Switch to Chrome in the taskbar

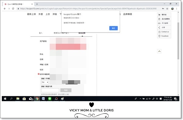37,99
